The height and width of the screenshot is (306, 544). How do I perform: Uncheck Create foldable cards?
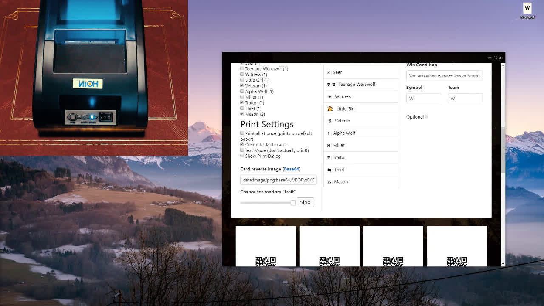coord(242,144)
